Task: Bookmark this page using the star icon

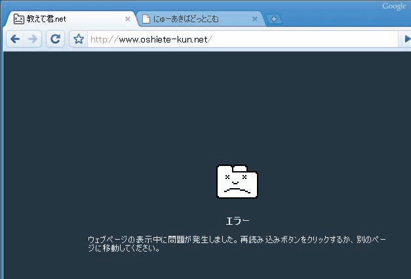Action: point(79,39)
